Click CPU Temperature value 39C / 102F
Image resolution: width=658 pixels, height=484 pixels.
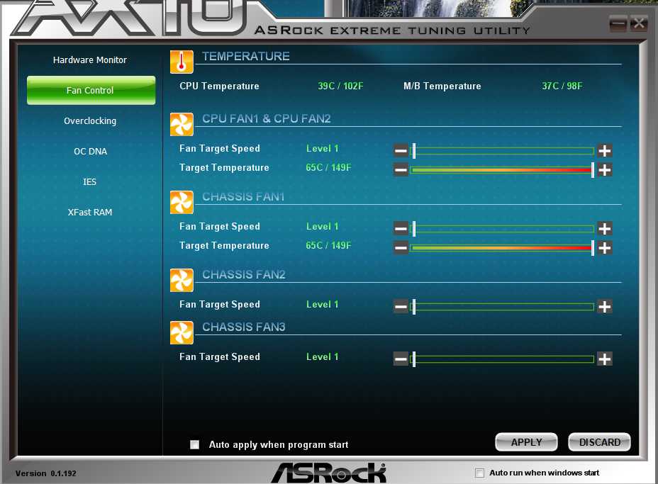[340, 86]
